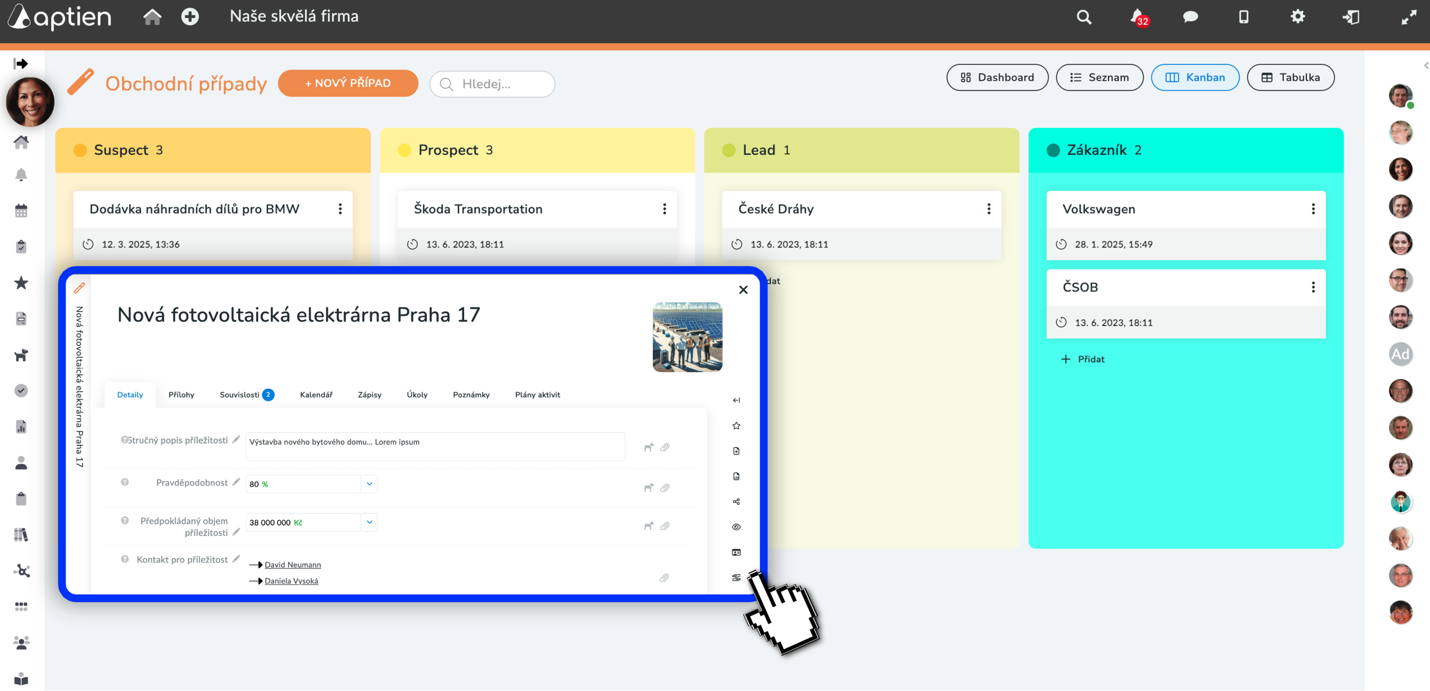Image resolution: width=1430 pixels, height=691 pixels.
Task: Click the ID card icon in detail panel
Action: click(x=736, y=552)
